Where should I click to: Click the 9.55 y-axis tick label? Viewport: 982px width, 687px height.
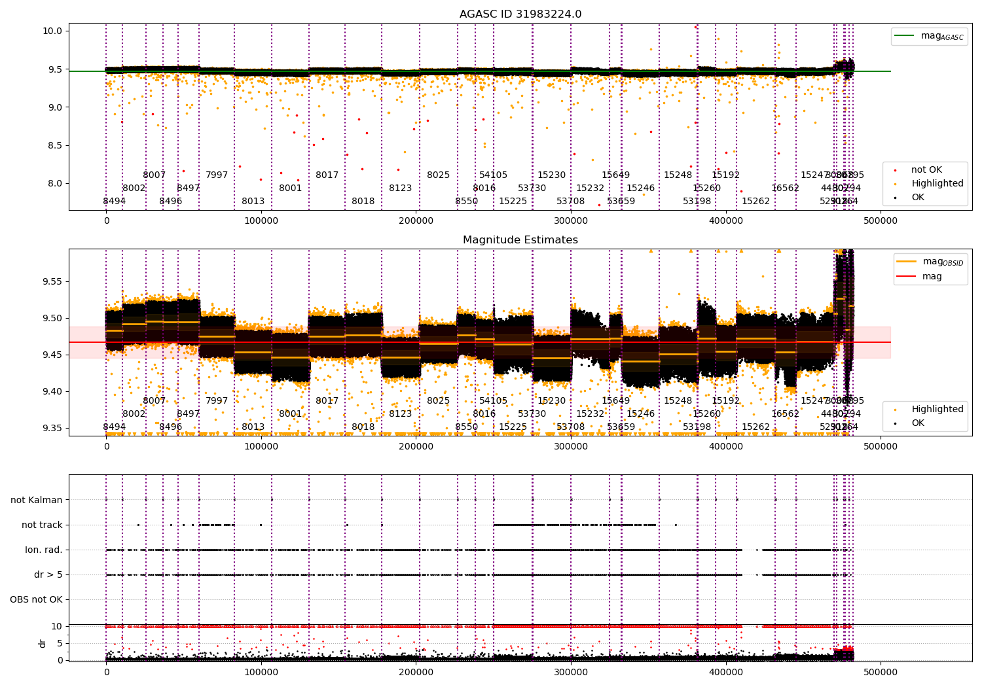[52, 282]
